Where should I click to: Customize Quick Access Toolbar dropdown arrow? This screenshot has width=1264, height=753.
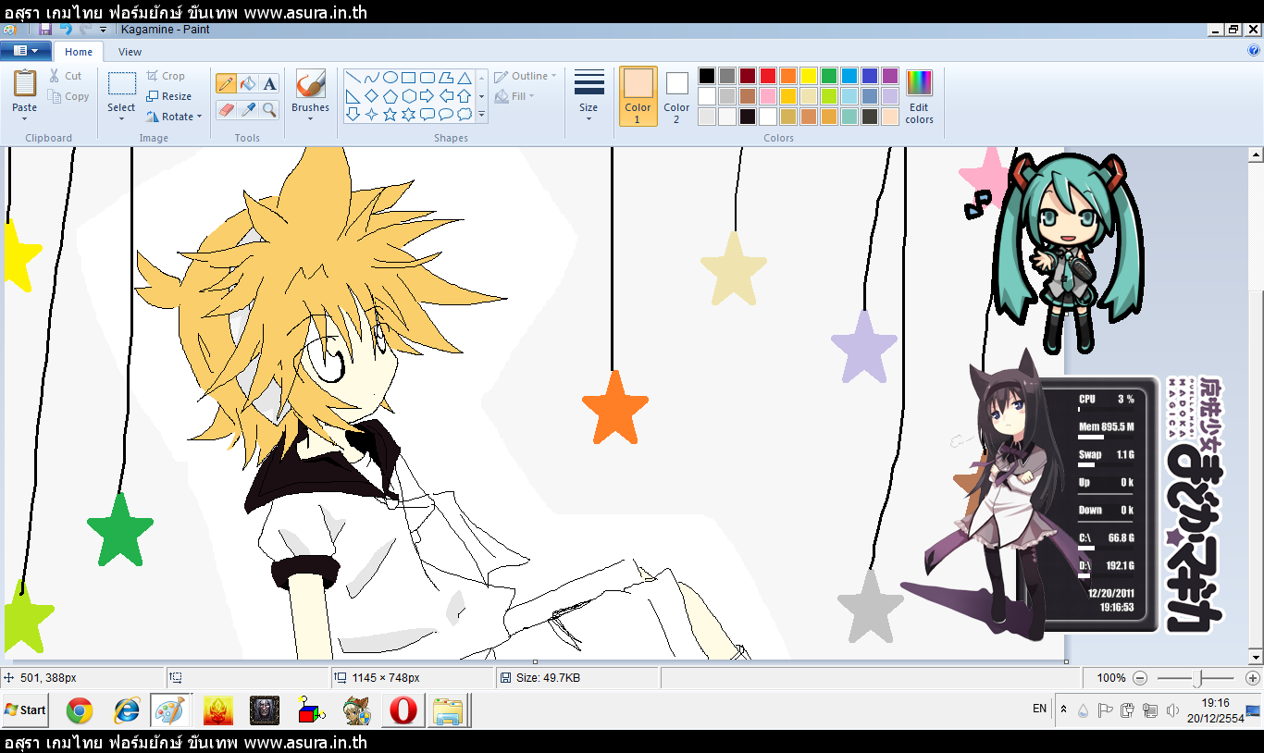104,30
